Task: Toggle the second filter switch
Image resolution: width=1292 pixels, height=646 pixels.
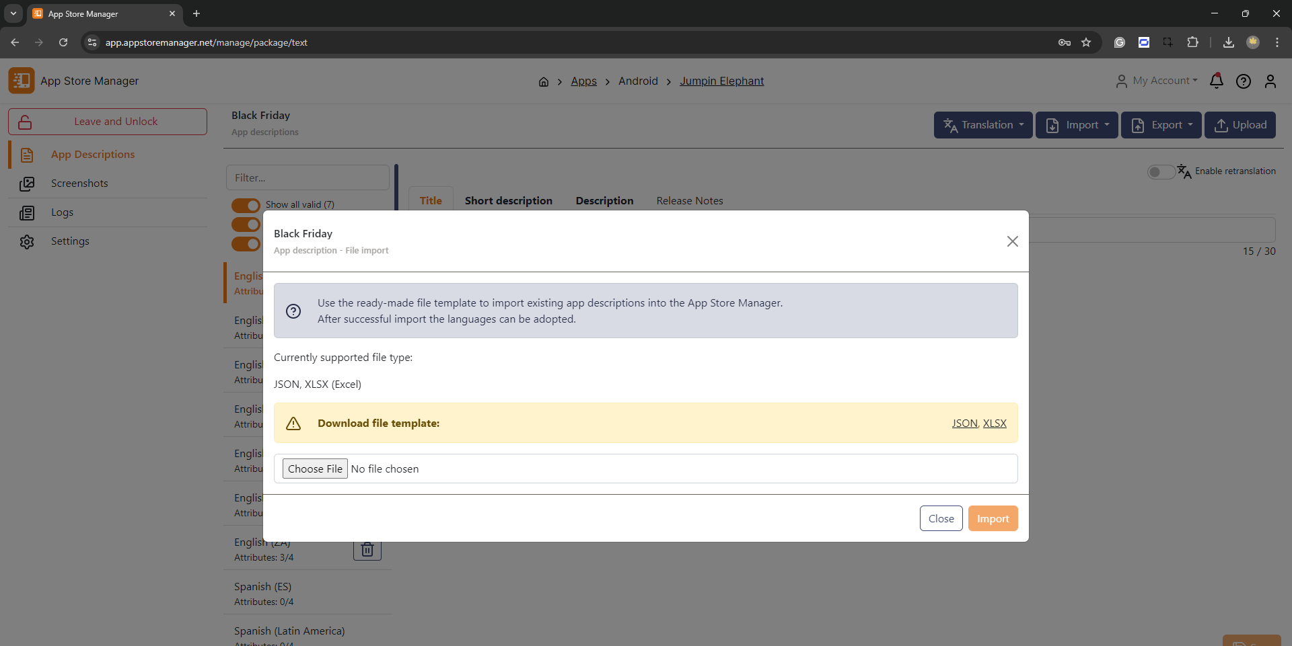Action: pos(246,225)
